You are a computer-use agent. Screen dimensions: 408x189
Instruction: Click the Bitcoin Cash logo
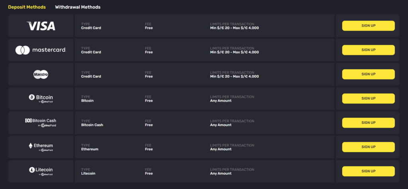41,123
